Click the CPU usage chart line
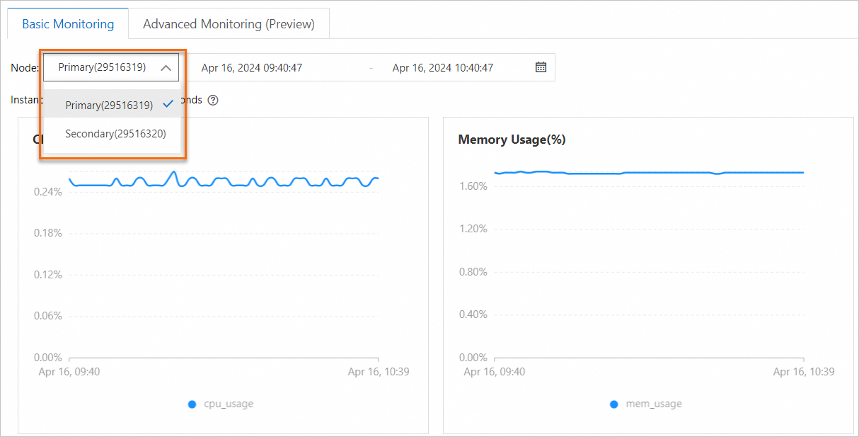Screen dimensions: 859x437 (x=248, y=181)
